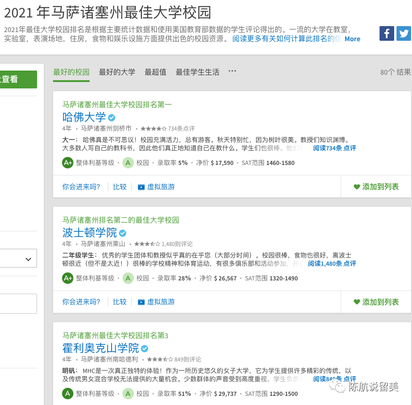Click More to expand the ranking description

[353, 39]
